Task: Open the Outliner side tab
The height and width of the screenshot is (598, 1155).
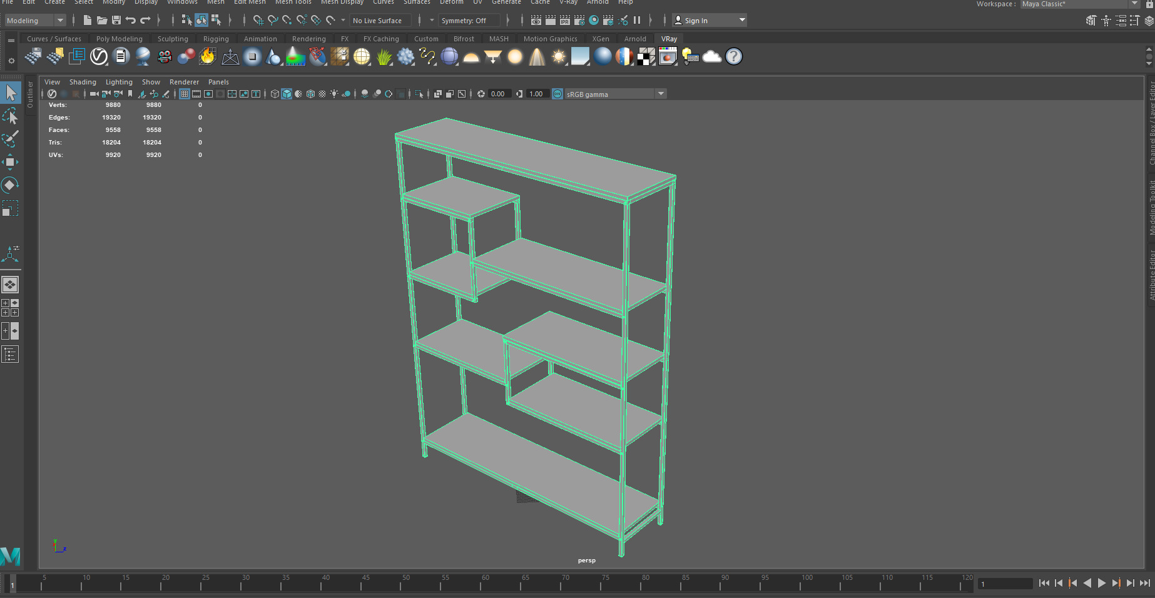Action: tap(30, 94)
